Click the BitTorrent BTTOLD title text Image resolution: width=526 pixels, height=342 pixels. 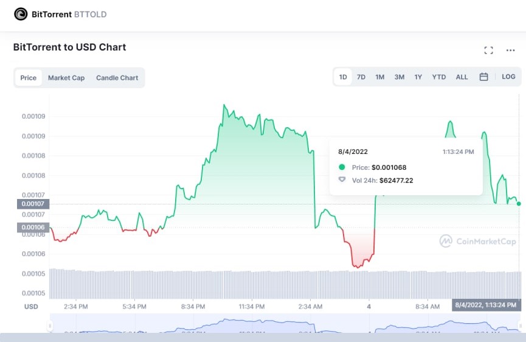pos(69,15)
